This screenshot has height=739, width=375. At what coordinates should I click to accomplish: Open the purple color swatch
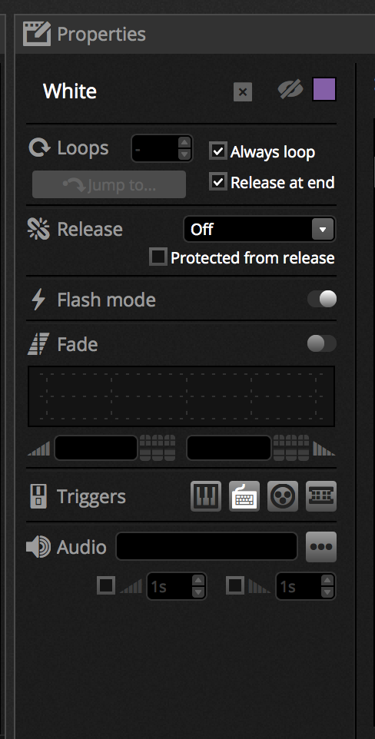(324, 89)
